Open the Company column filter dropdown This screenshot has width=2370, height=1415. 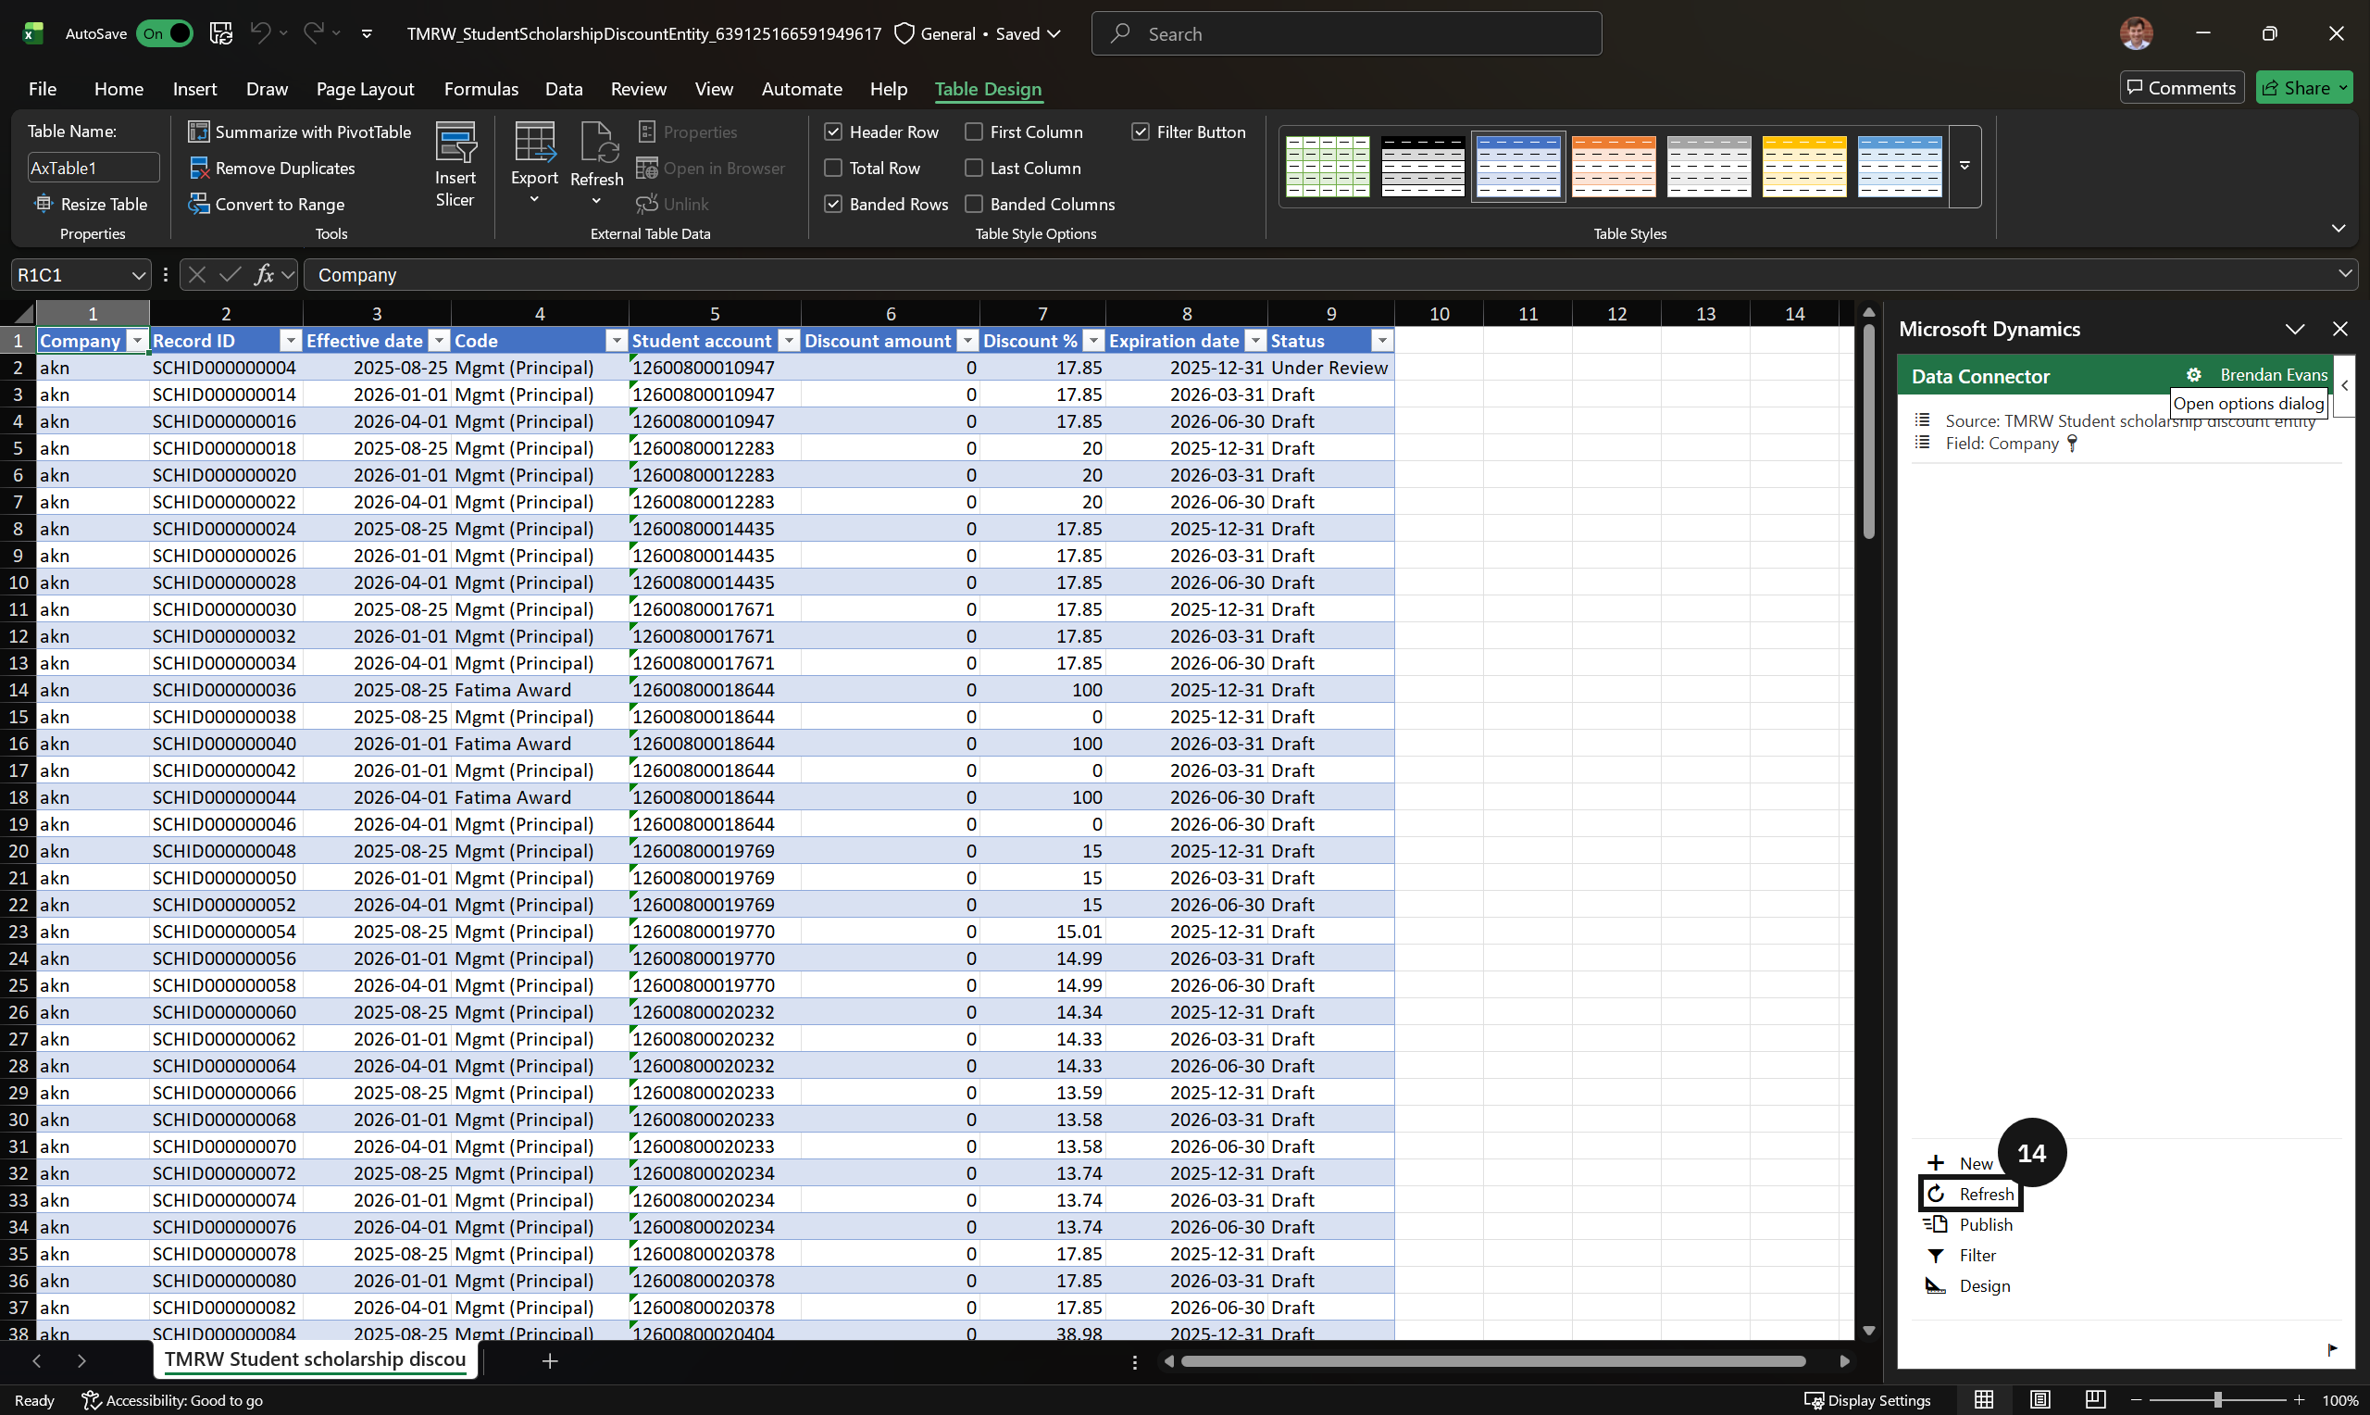(137, 341)
